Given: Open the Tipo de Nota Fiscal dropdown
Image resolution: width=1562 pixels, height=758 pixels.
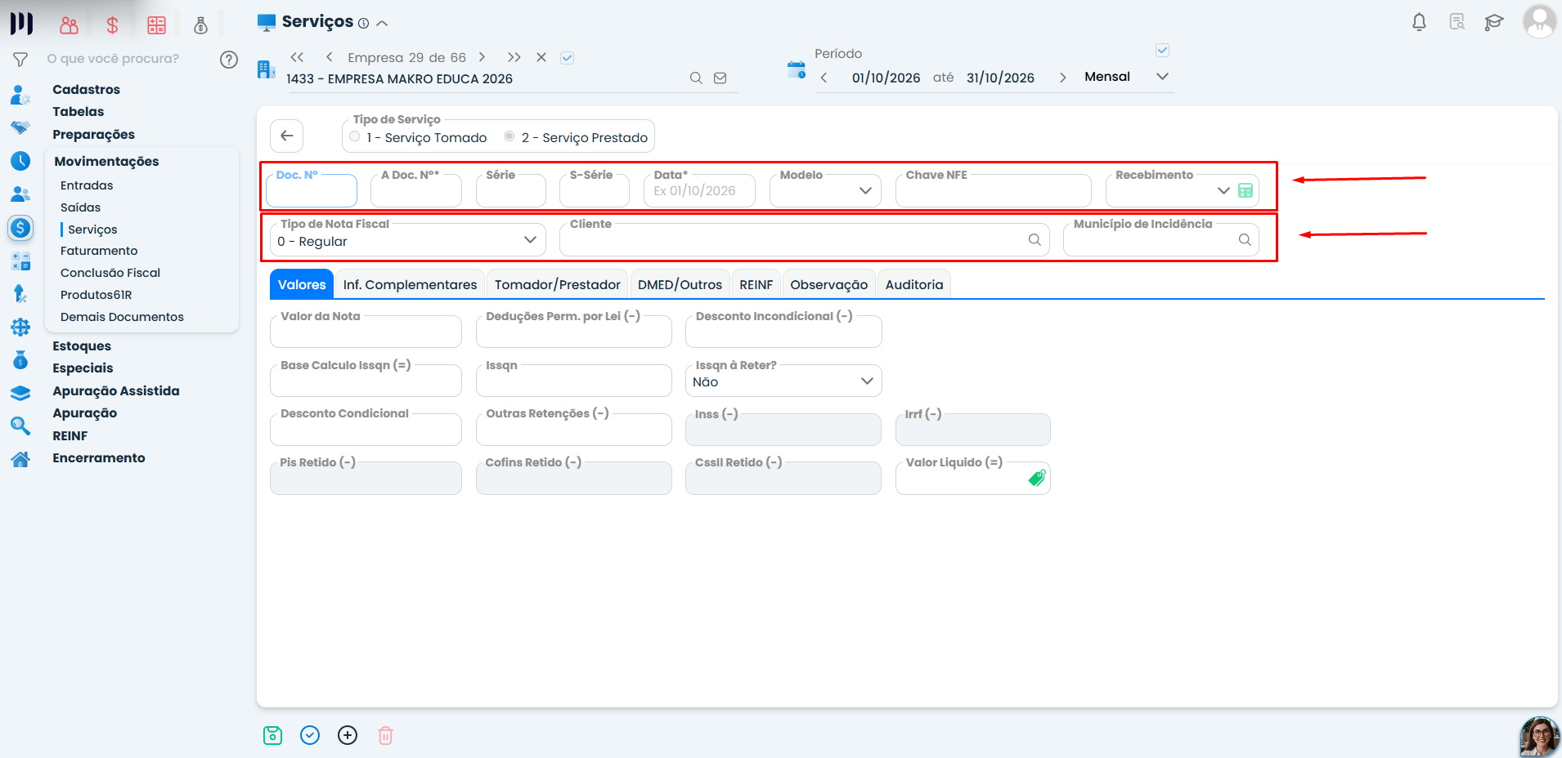Looking at the screenshot, I should tap(408, 240).
